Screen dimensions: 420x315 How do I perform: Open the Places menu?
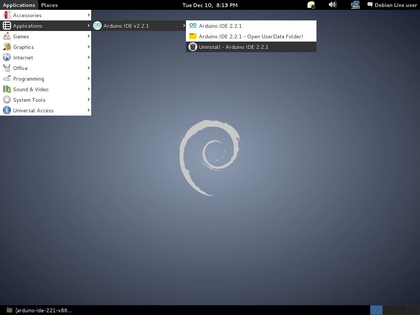49,5
